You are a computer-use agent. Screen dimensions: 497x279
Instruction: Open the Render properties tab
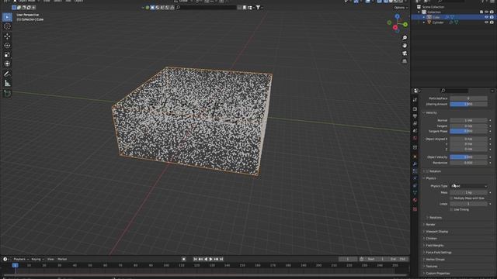pos(415,109)
